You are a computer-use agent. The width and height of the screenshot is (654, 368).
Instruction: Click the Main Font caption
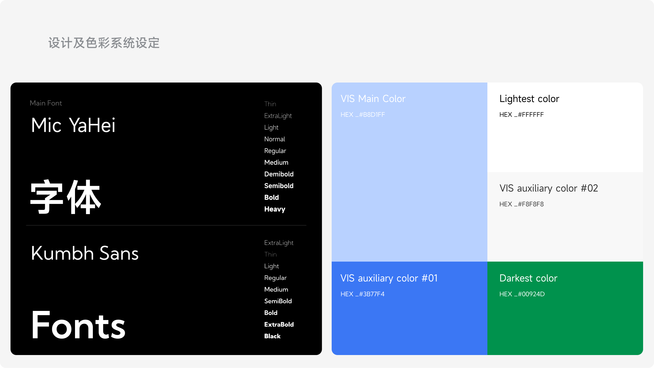46,103
